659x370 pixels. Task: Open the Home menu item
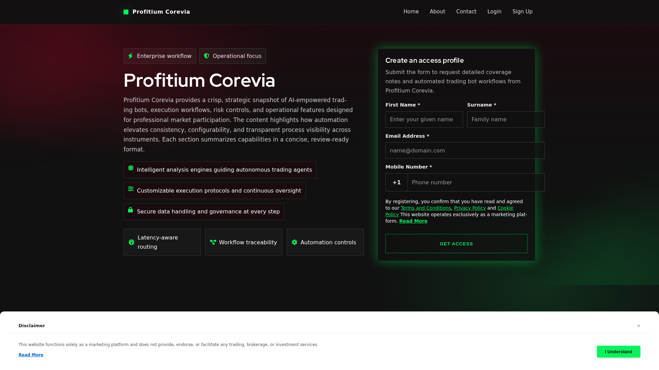click(411, 12)
